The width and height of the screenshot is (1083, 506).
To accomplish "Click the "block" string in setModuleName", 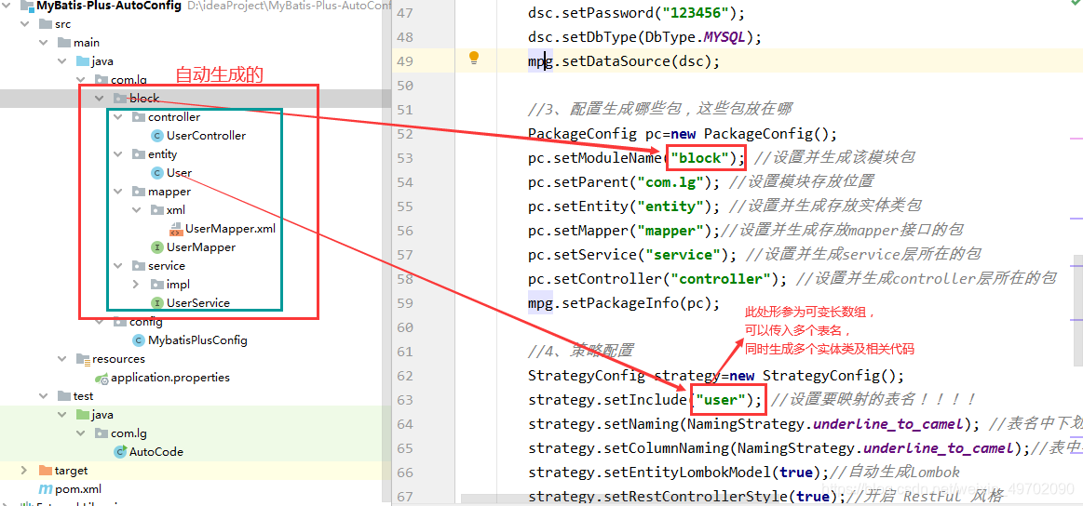I will [700, 158].
